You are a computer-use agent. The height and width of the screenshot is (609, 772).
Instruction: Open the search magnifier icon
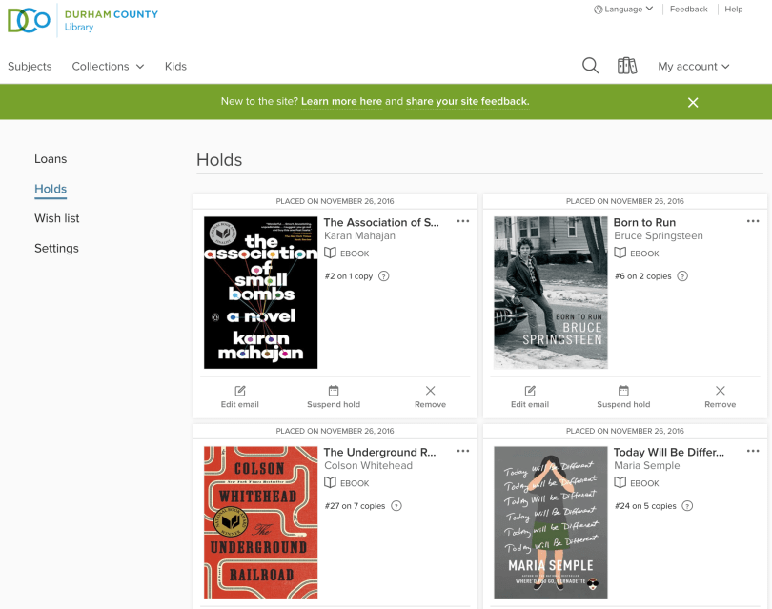591,66
